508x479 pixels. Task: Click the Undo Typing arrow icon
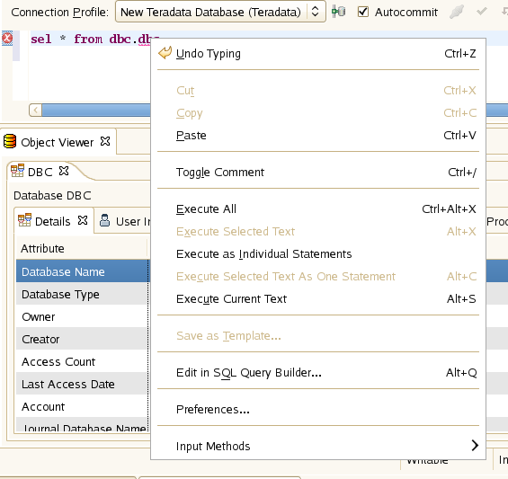165,53
